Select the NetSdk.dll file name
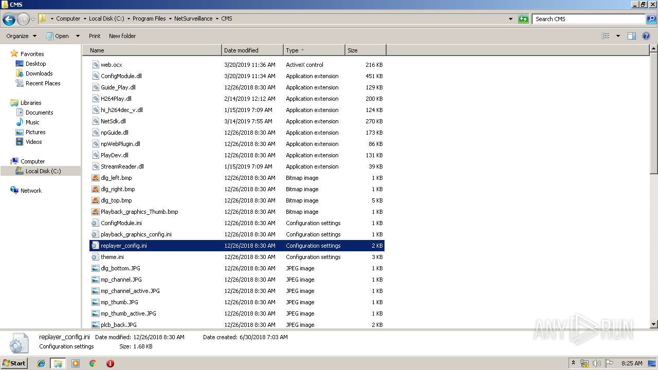658x370 pixels. pos(113,121)
